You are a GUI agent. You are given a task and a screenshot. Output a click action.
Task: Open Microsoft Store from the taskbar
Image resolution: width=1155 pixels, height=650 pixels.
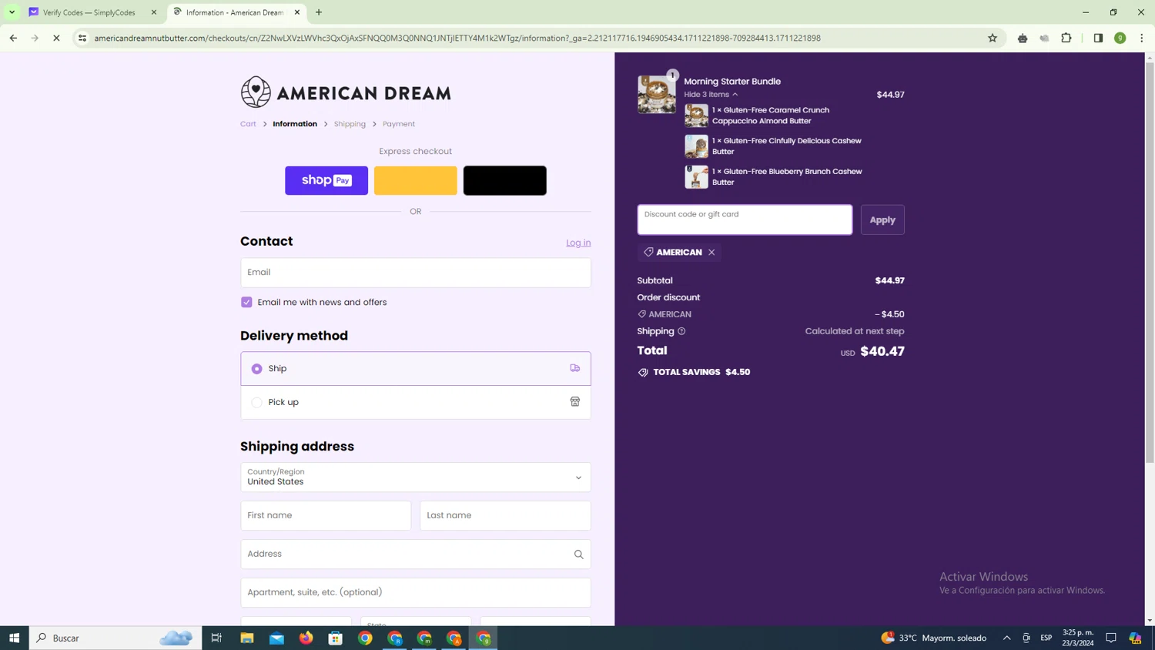click(336, 638)
